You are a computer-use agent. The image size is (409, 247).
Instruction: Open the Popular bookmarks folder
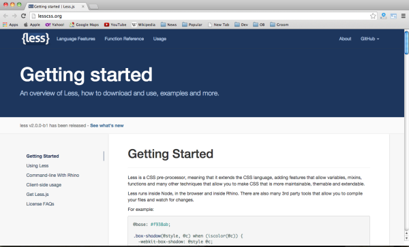192,24
